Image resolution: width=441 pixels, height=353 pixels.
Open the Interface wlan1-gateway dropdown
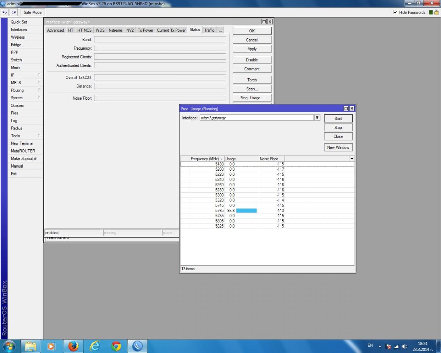317,118
